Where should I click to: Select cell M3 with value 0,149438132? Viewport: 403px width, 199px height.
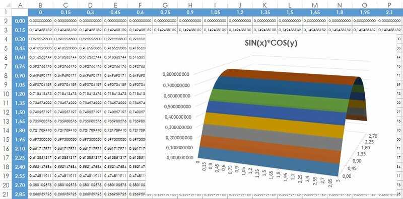[x=315, y=30]
